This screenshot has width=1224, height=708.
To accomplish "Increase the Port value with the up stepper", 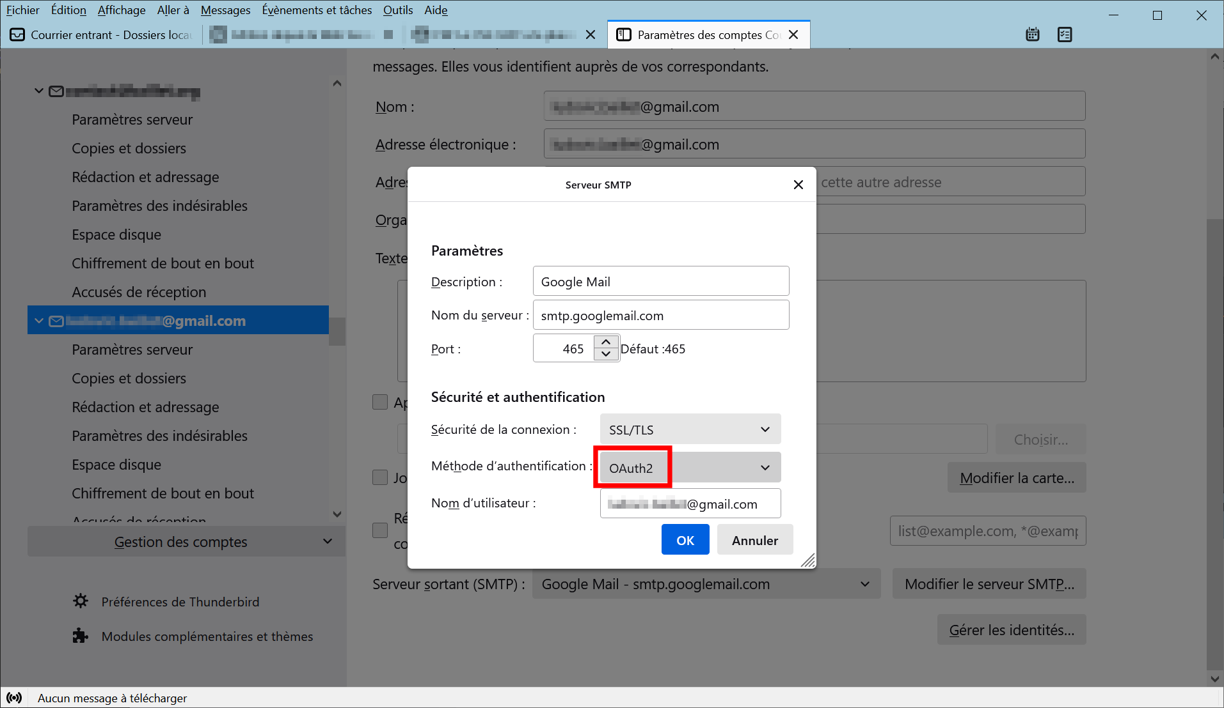I will click(605, 342).
